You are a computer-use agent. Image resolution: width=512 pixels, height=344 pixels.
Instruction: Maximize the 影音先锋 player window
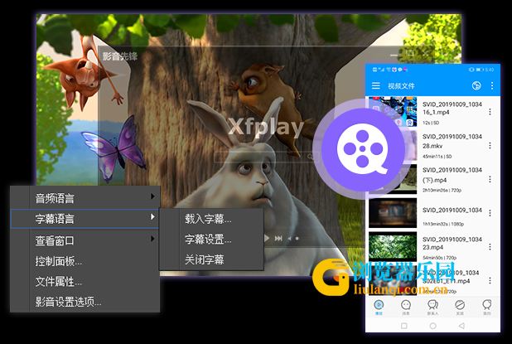tap(410, 53)
